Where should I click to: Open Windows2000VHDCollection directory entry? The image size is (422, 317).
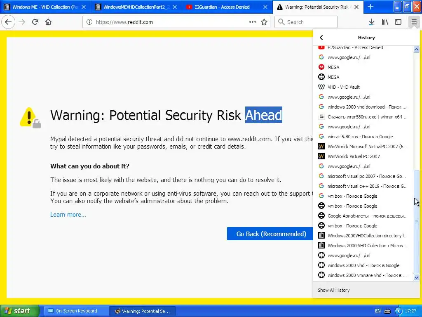pos(364,236)
